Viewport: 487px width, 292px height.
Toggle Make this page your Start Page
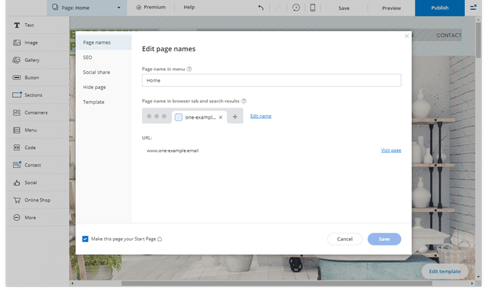(x=85, y=239)
